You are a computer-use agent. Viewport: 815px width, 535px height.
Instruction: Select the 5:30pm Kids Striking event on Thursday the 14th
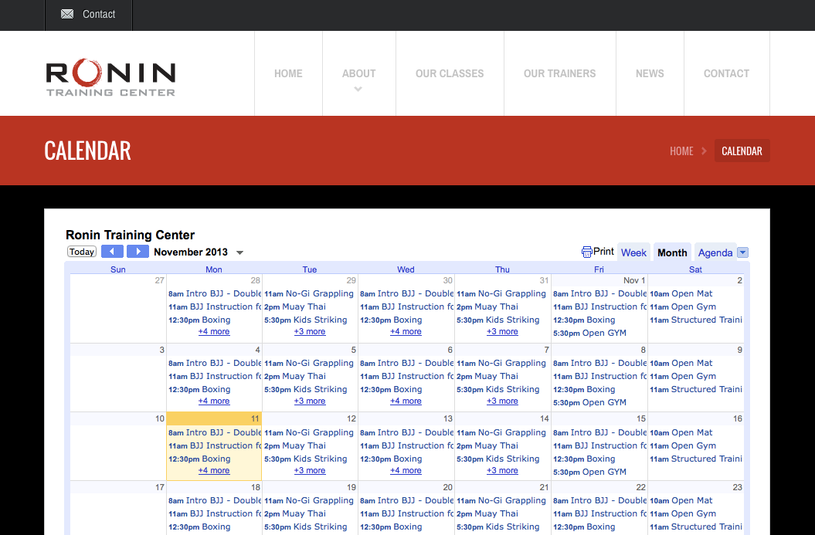[498, 459]
